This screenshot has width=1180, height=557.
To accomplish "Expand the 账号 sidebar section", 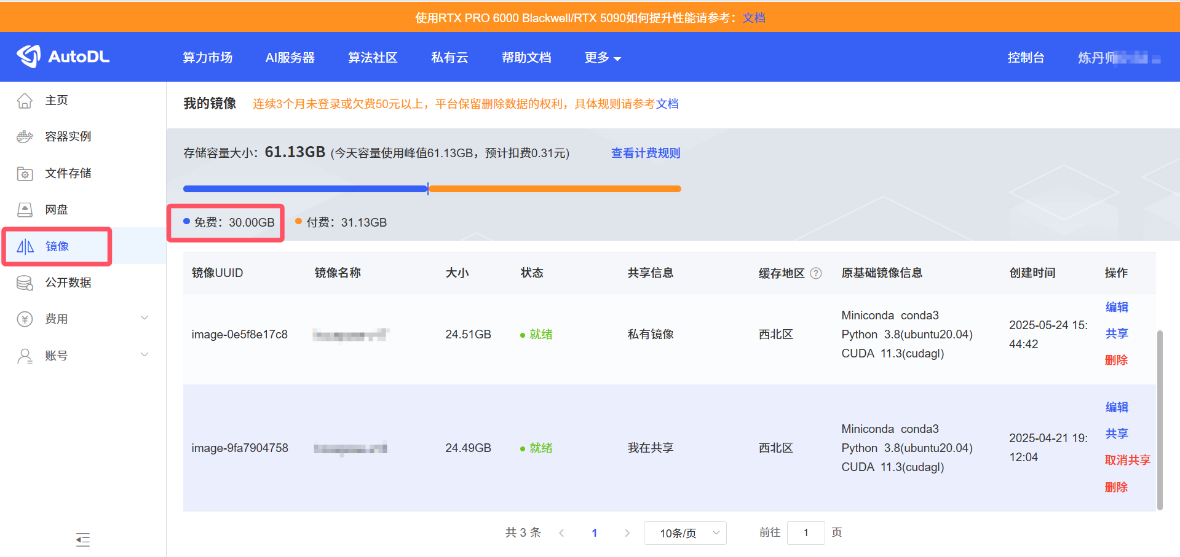I will (x=57, y=355).
